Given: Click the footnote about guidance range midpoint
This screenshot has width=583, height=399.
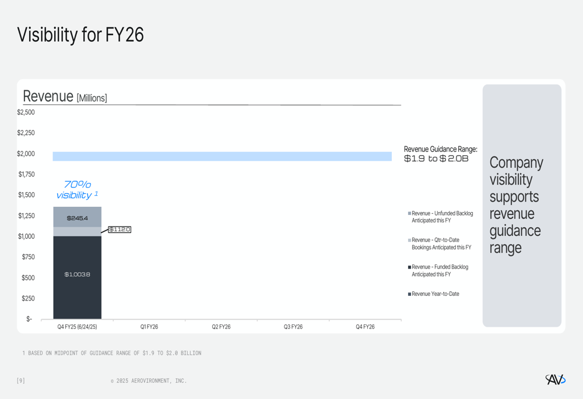Looking at the screenshot, I should [x=111, y=353].
